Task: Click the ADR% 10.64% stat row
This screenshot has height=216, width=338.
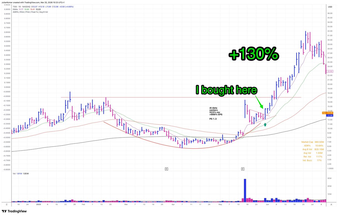Action: pos(314,146)
